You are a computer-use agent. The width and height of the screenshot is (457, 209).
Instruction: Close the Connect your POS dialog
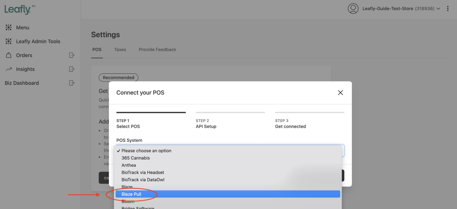[340, 92]
